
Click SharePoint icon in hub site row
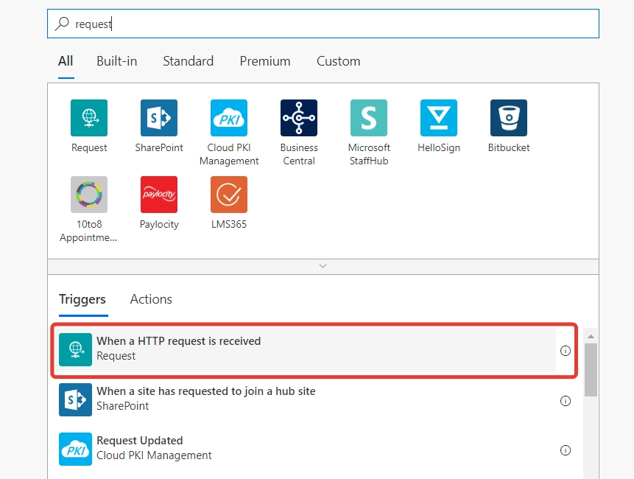coord(75,399)
